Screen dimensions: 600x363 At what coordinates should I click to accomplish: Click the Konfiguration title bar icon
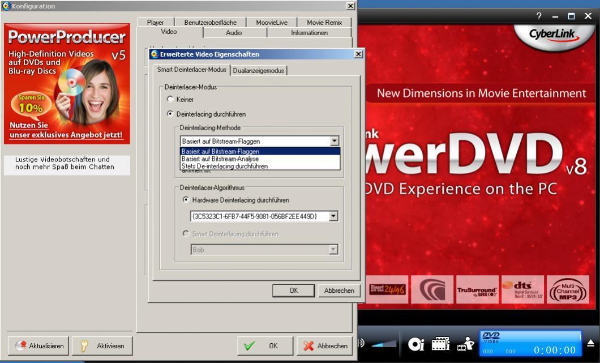6,6
